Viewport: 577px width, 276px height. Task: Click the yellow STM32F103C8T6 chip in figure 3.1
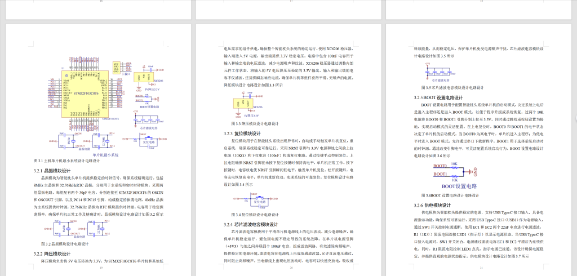coord(86,94)
